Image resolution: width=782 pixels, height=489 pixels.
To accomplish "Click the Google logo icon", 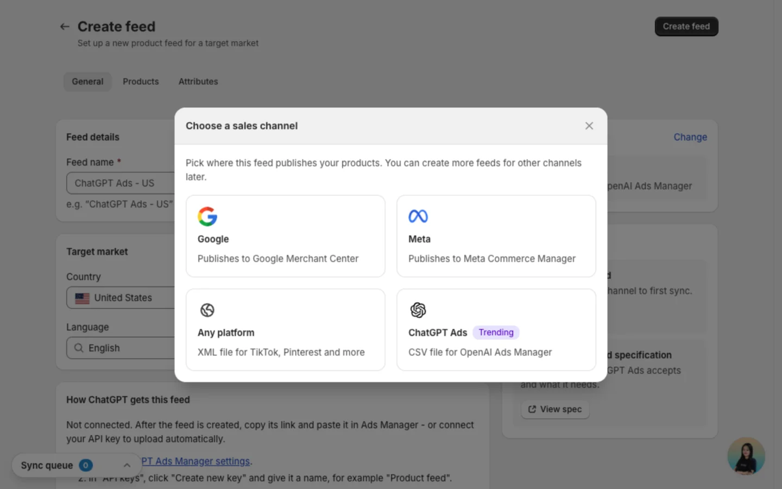I will tap(207, 216).
